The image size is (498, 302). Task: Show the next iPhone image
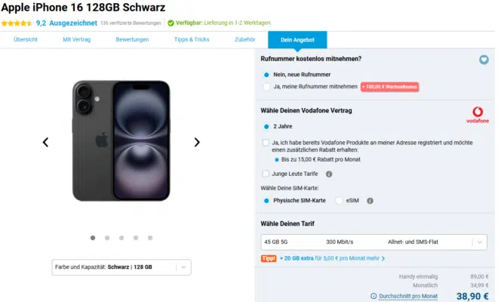(x=197, y=142)
